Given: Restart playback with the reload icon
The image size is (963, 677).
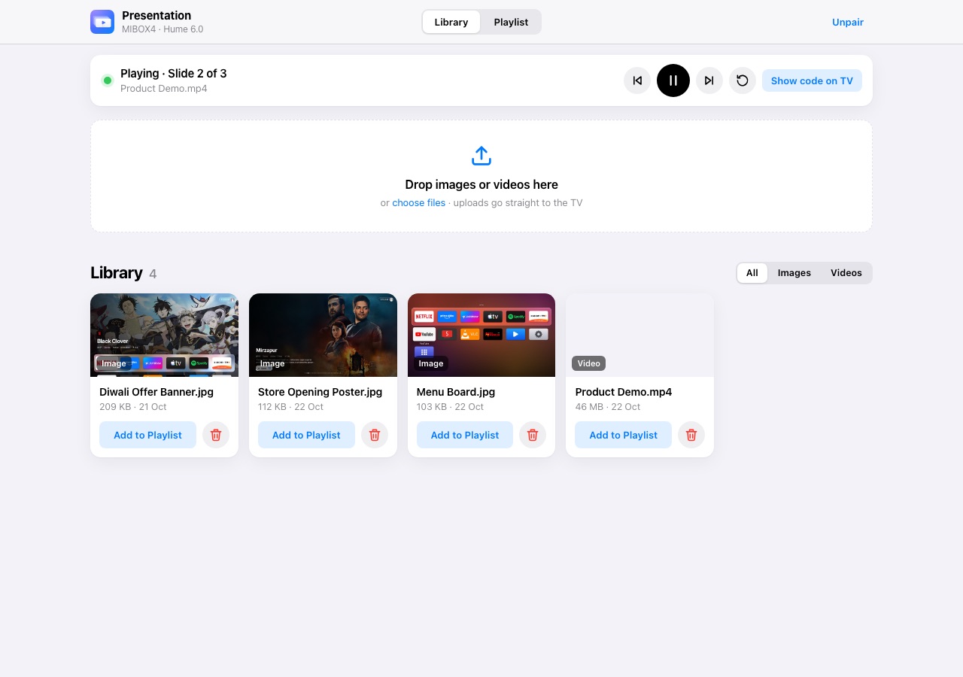Looking at the screenshot, I should click(x=743, y=80).
